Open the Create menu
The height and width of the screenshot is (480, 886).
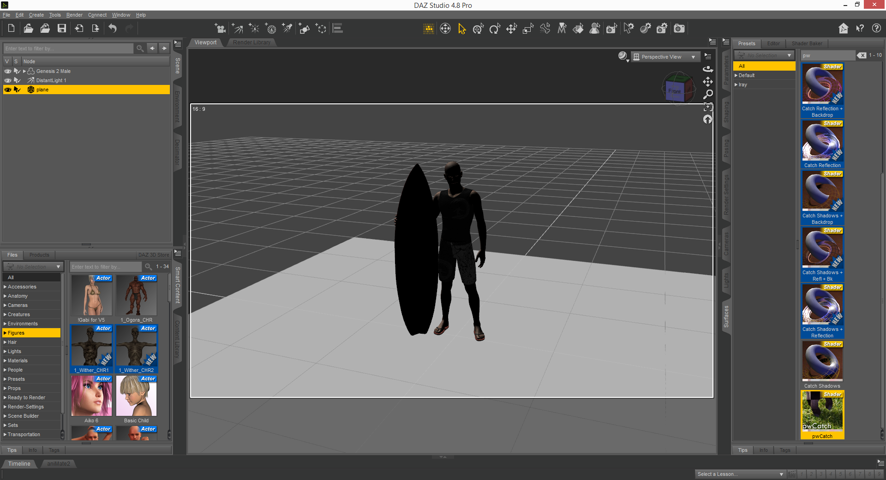(x=36, y=15)
